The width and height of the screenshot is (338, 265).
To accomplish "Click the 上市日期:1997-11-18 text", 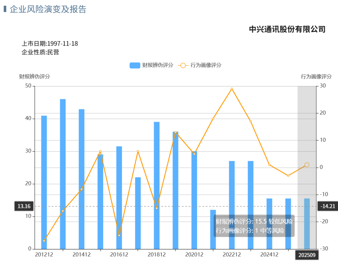I will click(50, 43).
